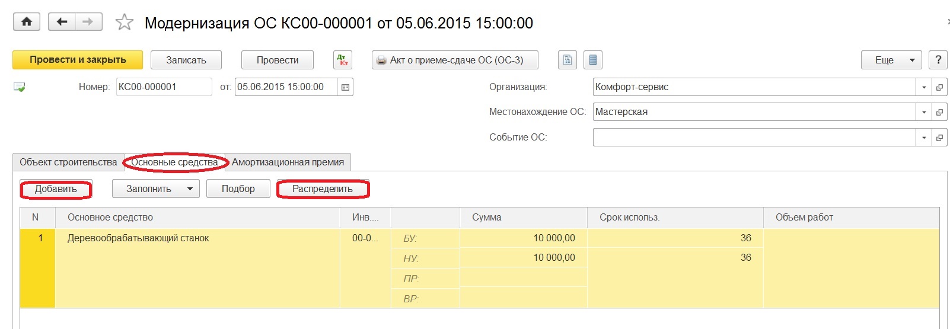
Task: Click N column header
Action: click(x=37, y=218)
